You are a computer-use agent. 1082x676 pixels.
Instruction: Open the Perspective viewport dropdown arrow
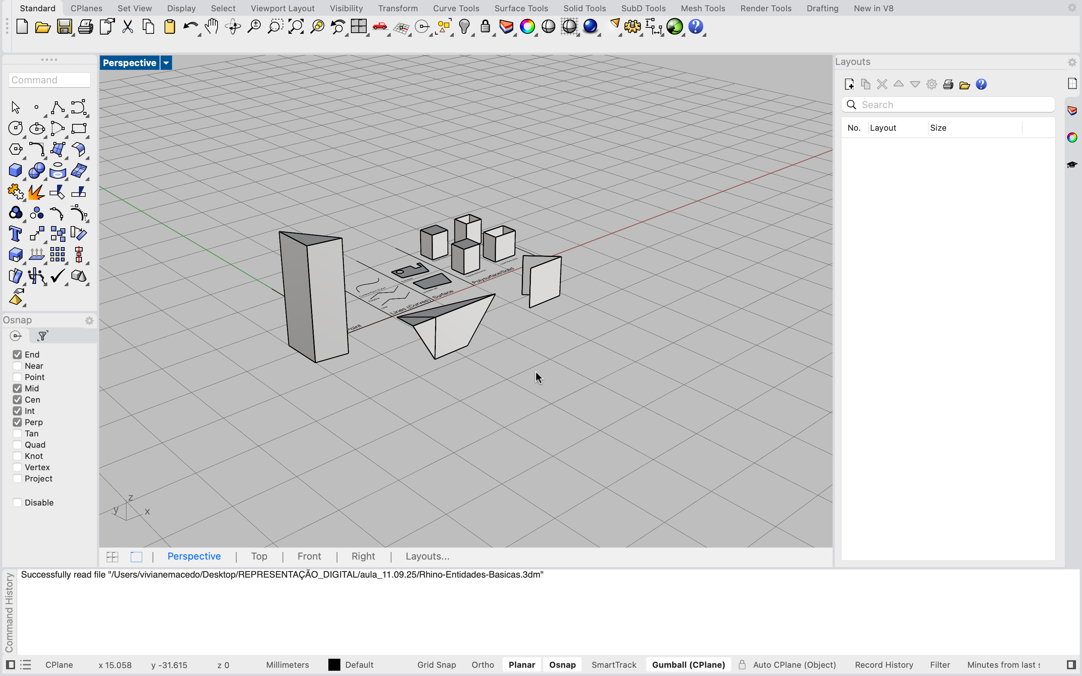pos(166,63)
